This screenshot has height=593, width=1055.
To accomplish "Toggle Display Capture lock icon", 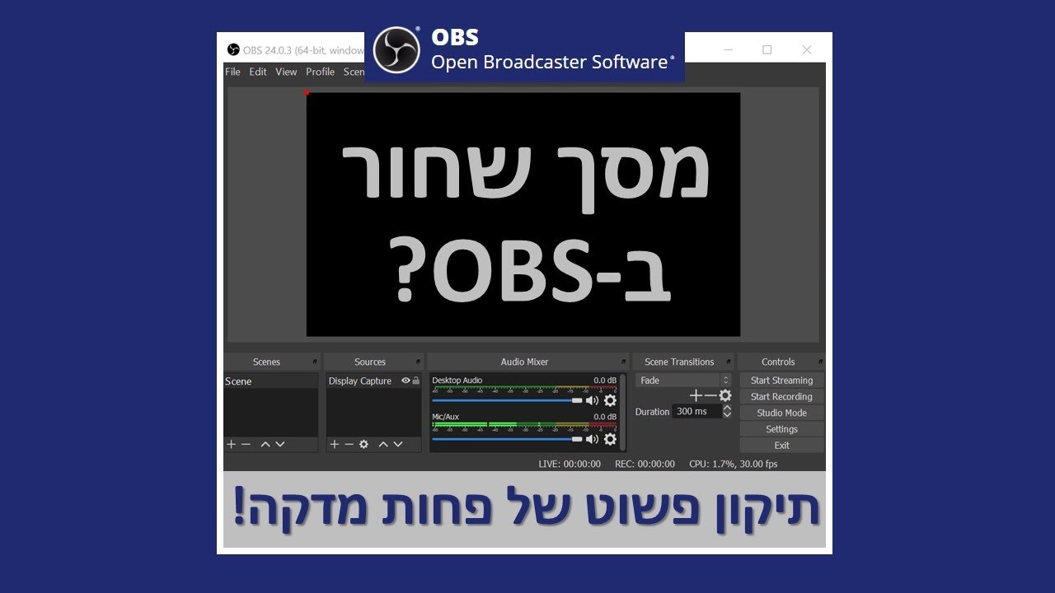I will [416, 381].
